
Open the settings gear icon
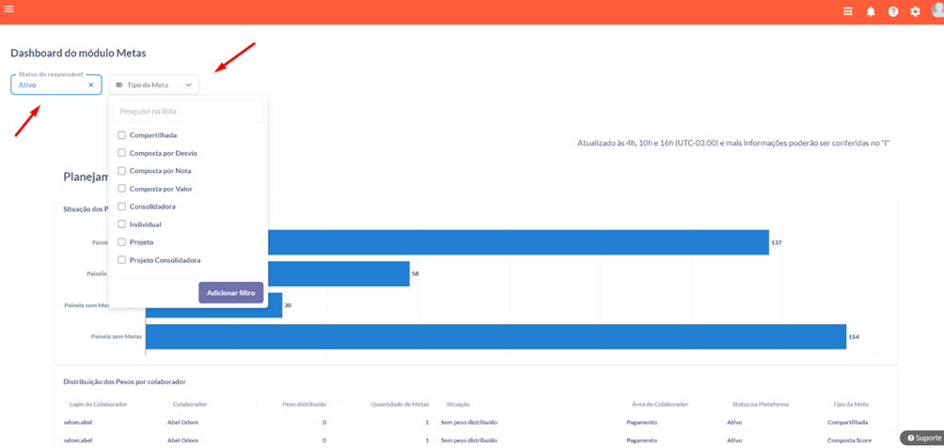[x=915, y=11]
